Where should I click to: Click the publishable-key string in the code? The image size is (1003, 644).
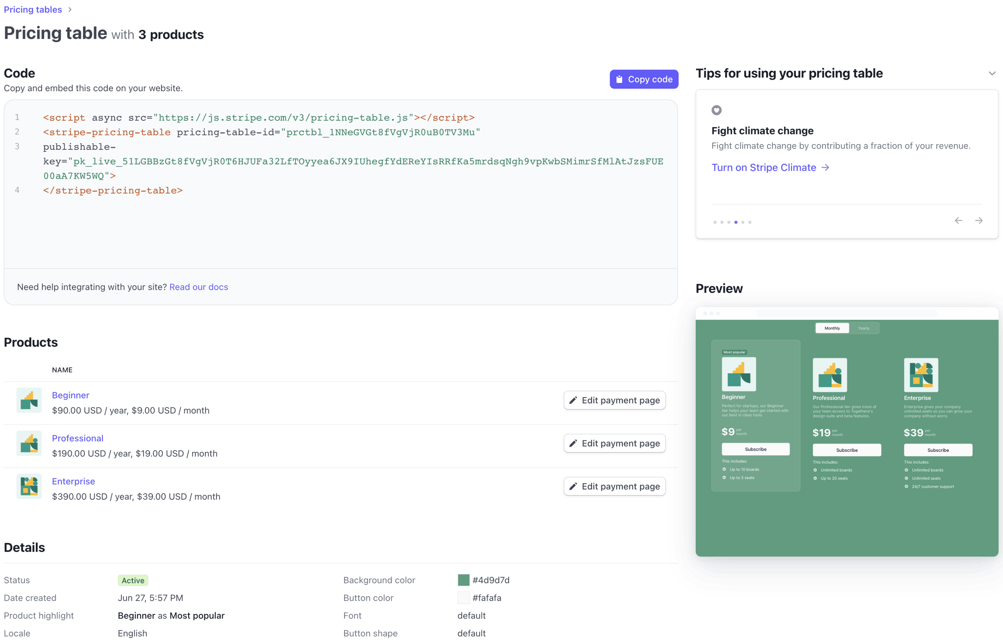point(353,168)
